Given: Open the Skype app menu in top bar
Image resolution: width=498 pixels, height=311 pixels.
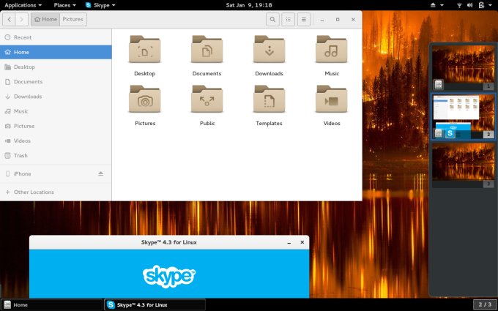Looking at the screenshot, I should point(100,5).
